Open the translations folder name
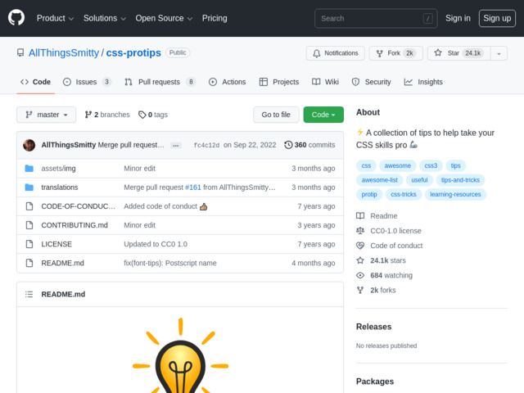This screenshot has height=393, width=524. click(60, 187)
